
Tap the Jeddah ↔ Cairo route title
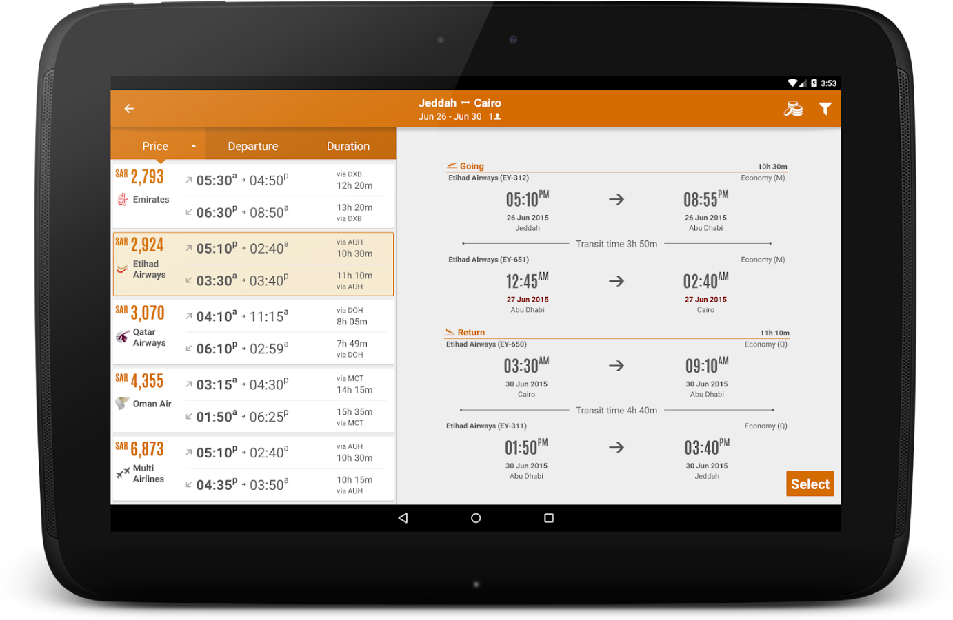coord(459,103)
